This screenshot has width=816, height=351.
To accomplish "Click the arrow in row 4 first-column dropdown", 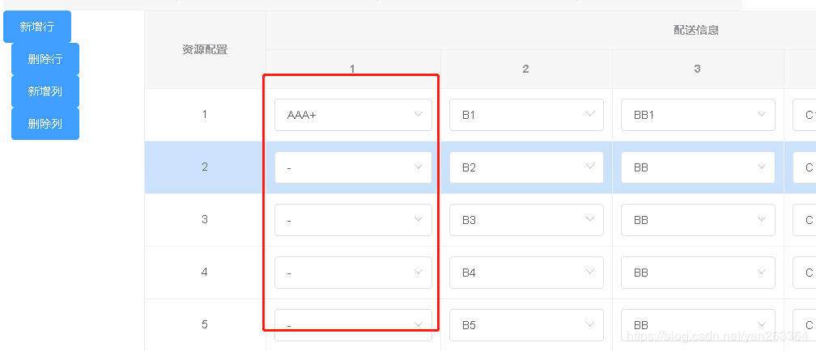I will coord(419,273).
